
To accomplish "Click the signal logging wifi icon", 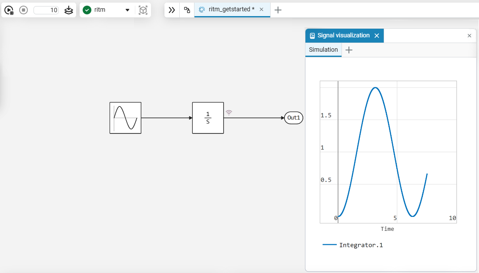I will pos(229,113).
